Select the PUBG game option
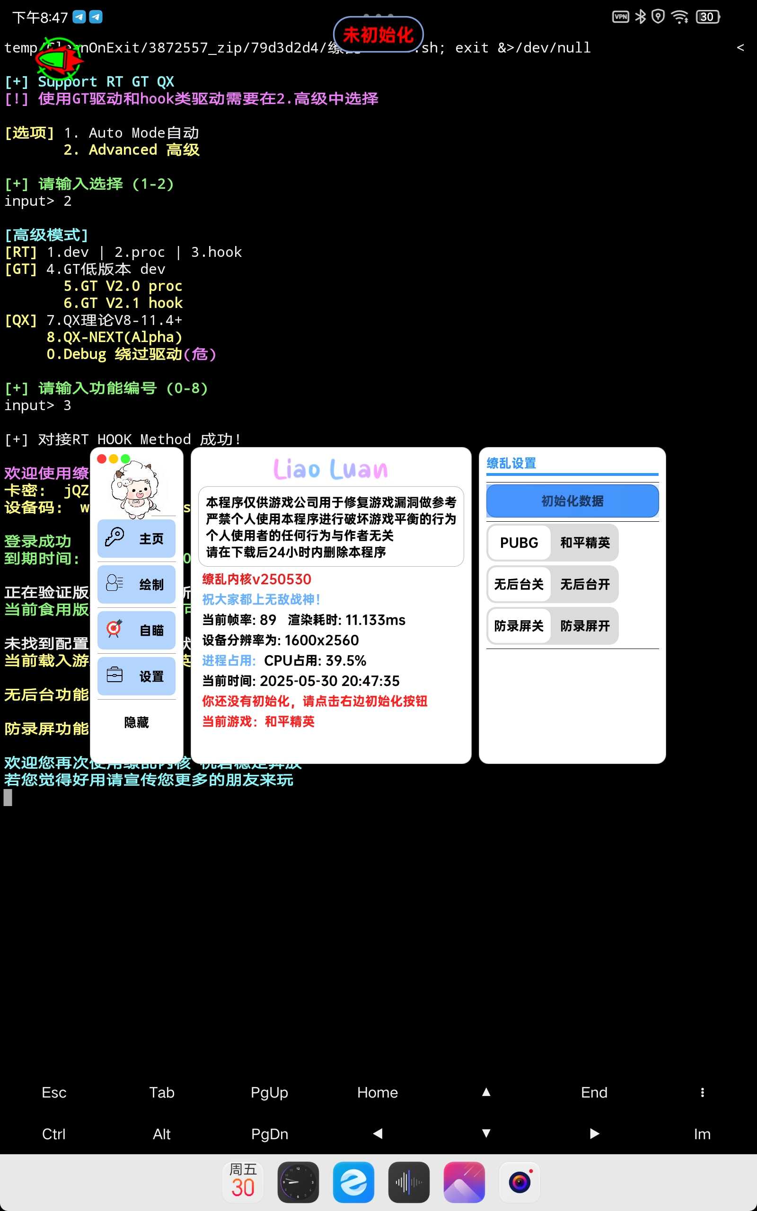Viewport: 757px width, 1211px height. [x=519, y=543]
